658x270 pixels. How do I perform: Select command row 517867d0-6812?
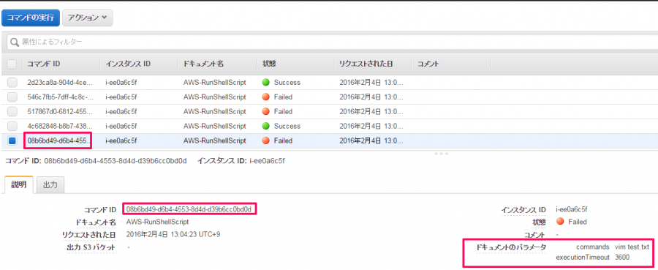point(329,112)
